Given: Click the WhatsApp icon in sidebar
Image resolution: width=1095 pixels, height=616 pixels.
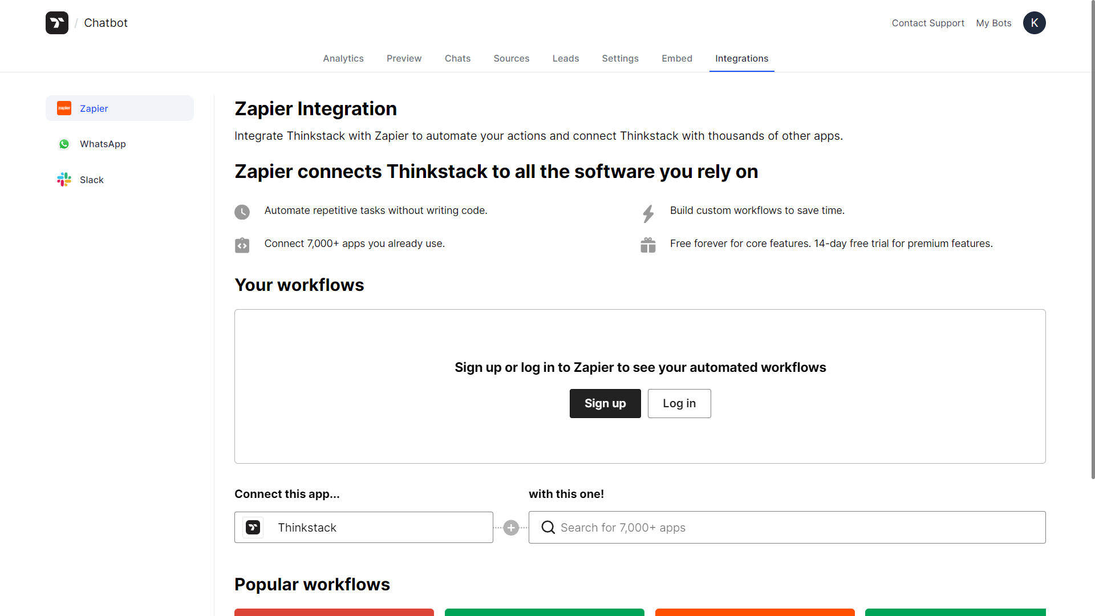Looking at the screenshot, I should (x=64, y=144).
